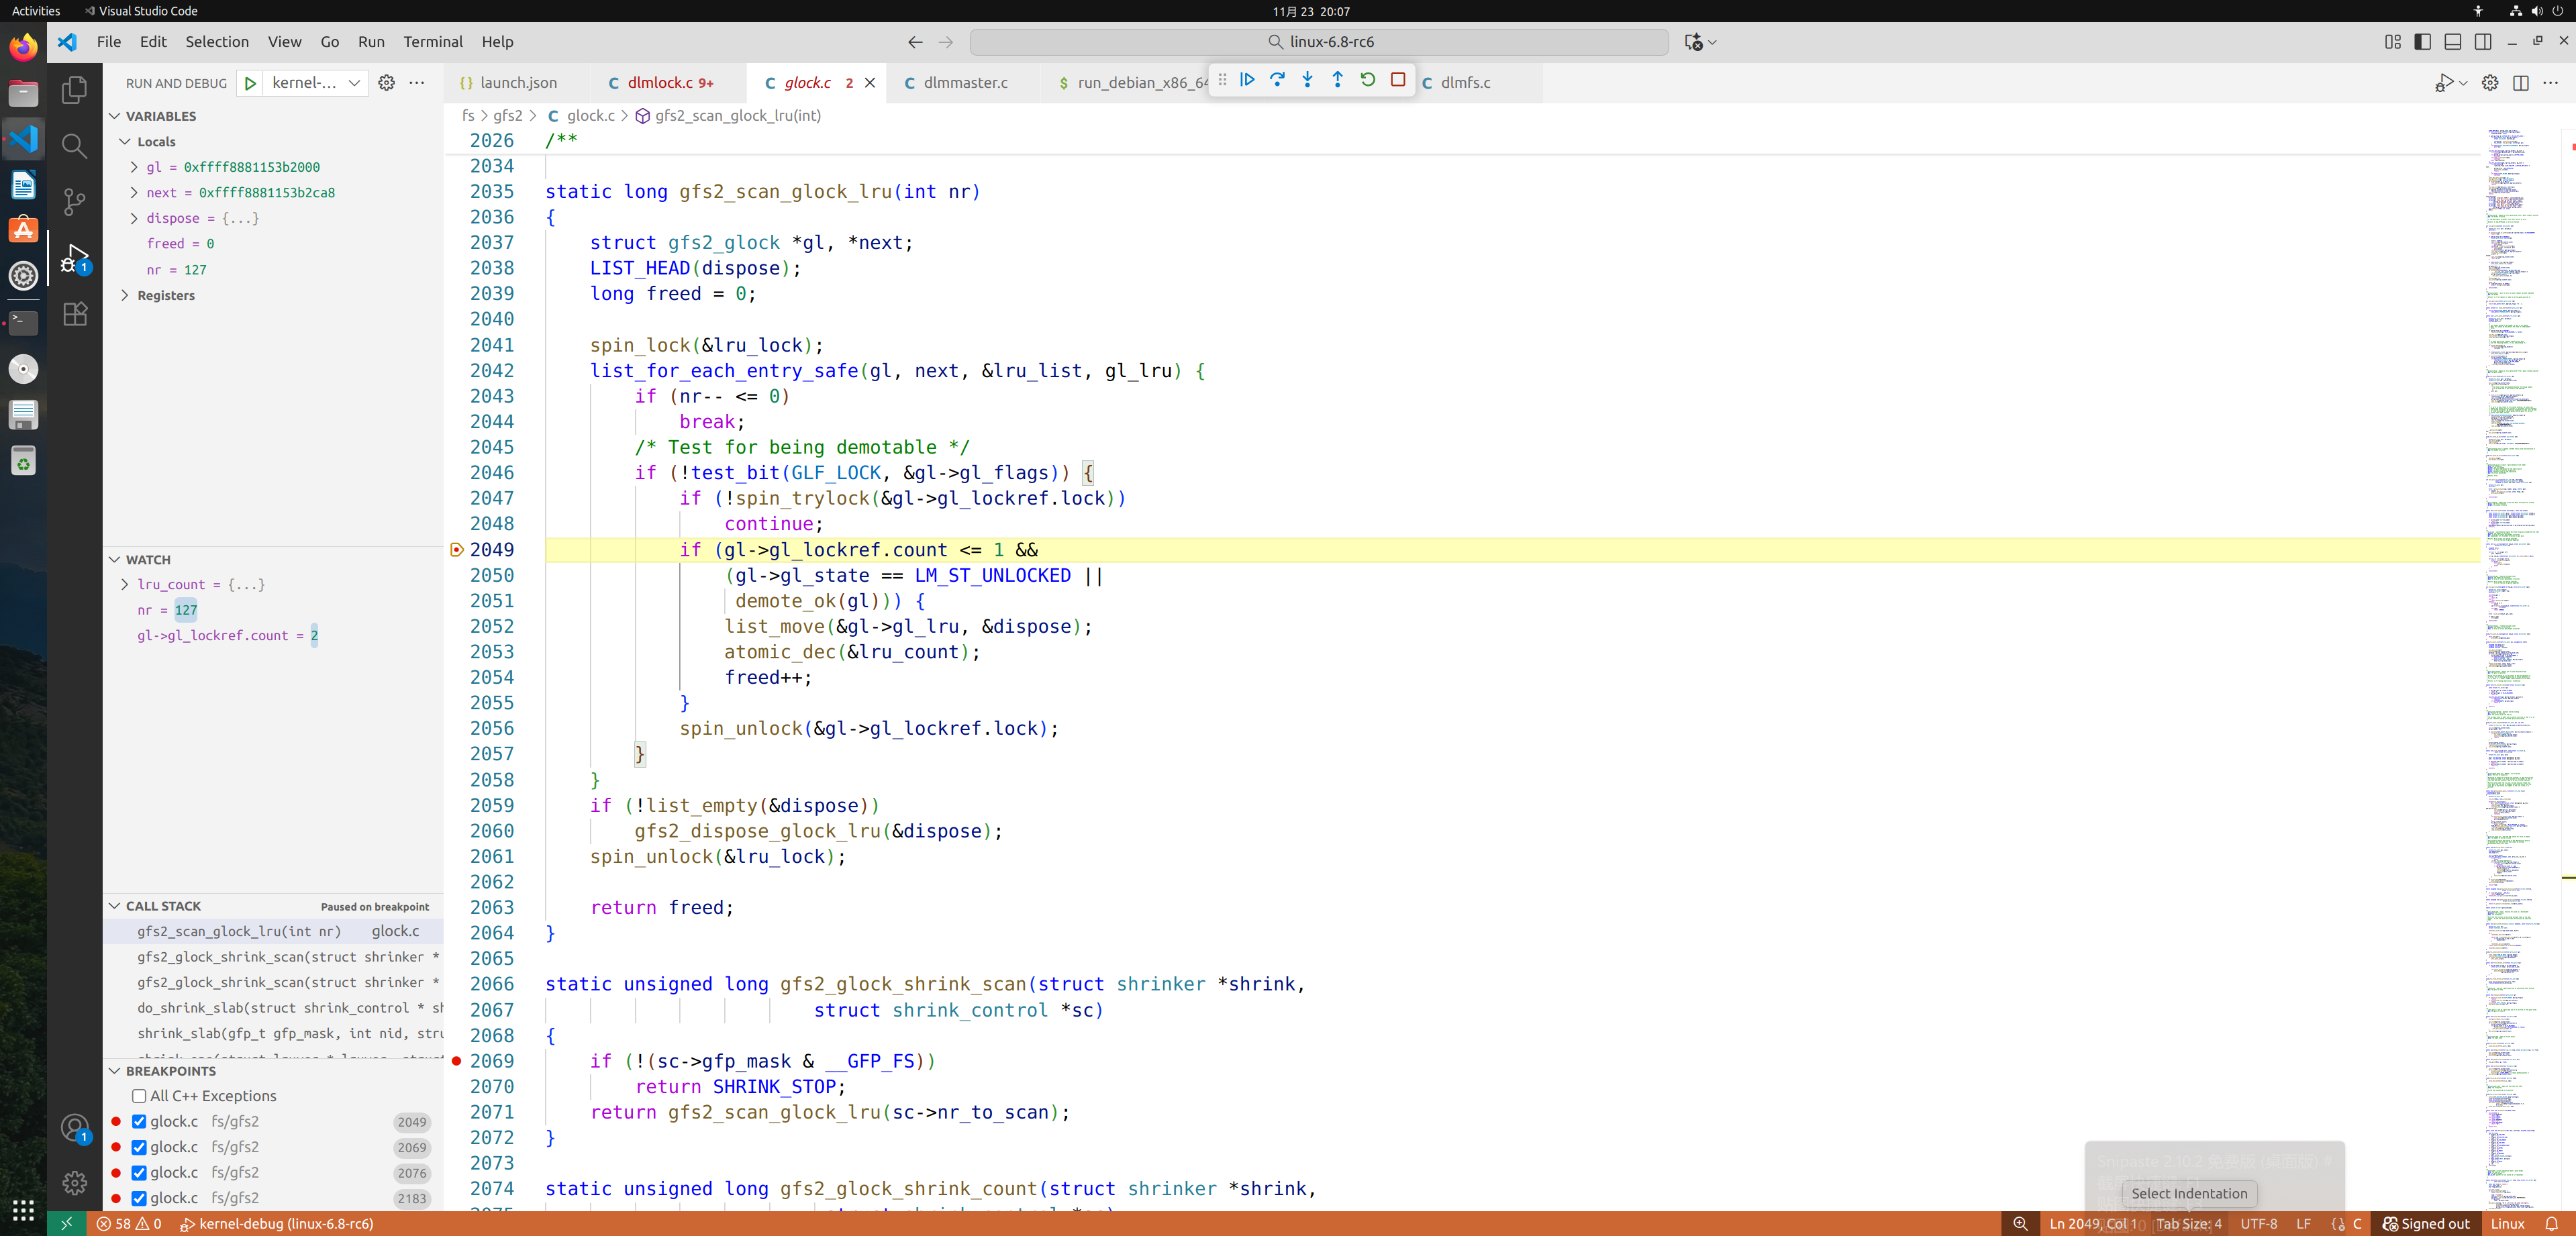Expand the Registers section

126,295
